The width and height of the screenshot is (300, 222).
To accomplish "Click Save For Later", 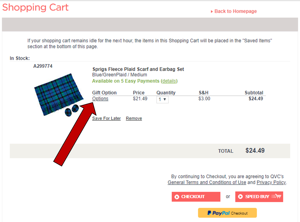I will [106, 118].
